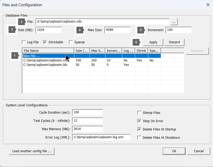Click the Increment input field
Screen dimensions: 213x167
tap(179, 30)
